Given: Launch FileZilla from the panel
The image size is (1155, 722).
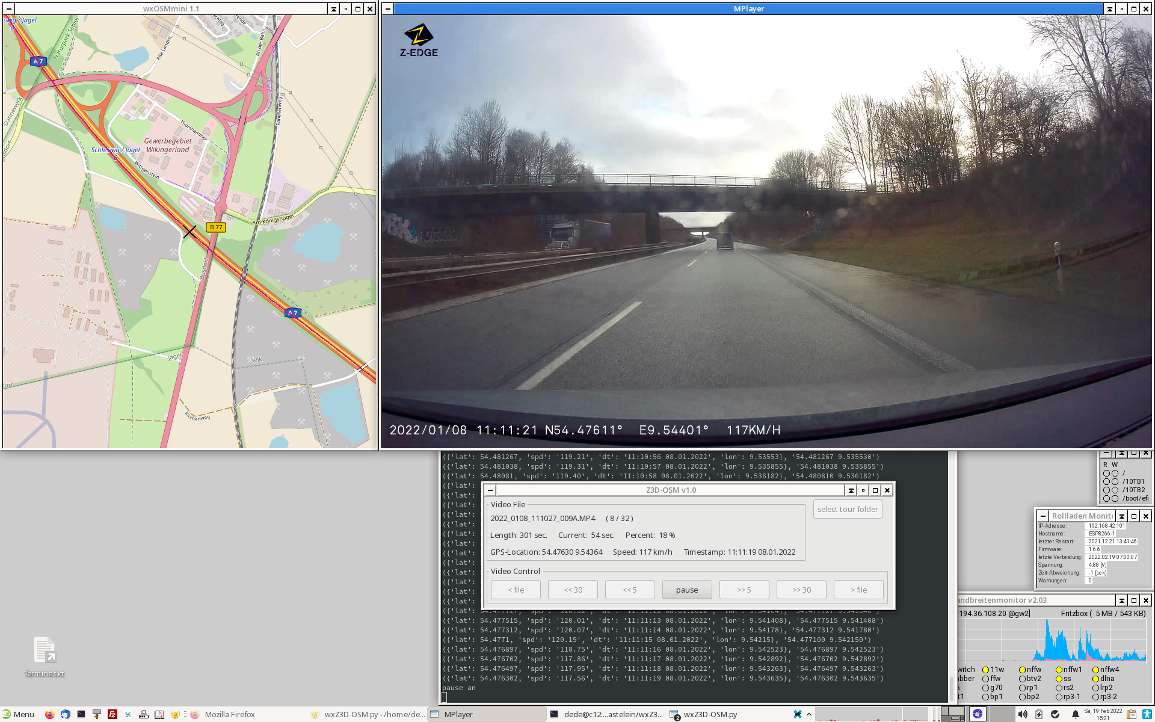Looking at the screenshot, I should click(112, 714).
